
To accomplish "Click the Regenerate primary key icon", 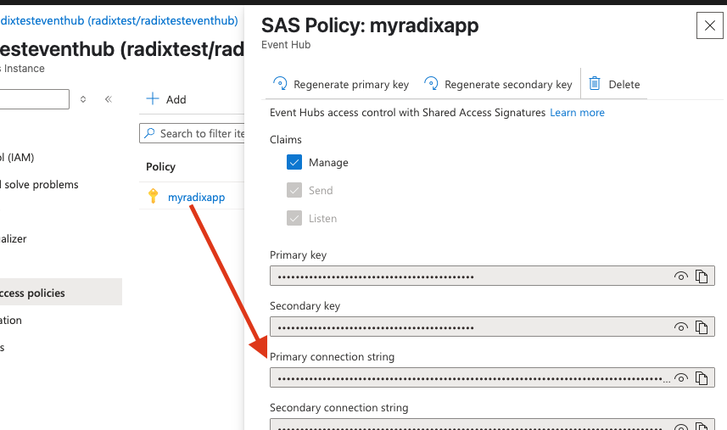I will 280,84.
